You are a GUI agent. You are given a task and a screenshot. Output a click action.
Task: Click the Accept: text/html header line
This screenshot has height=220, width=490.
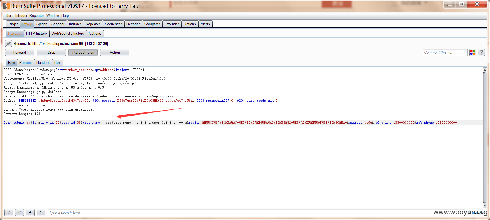coord(72,83)
